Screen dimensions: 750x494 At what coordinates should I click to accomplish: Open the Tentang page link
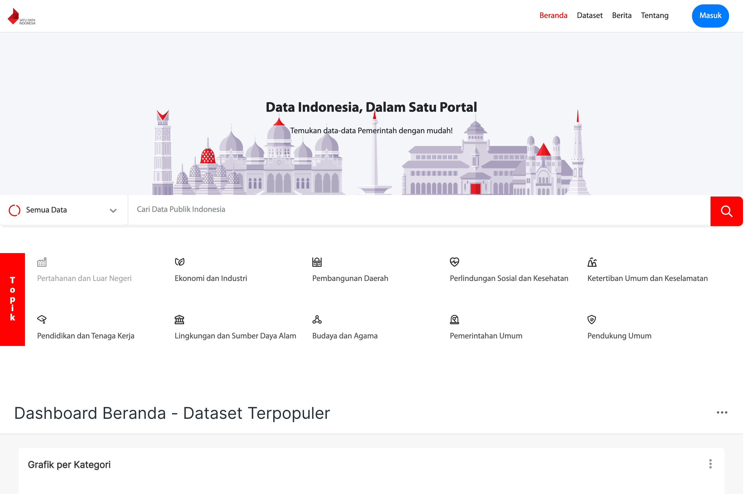pos(655,15)
